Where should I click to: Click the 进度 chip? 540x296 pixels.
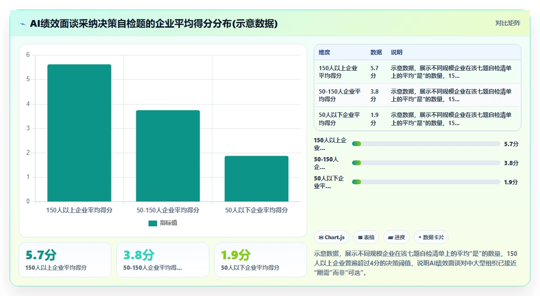point(397,237)
